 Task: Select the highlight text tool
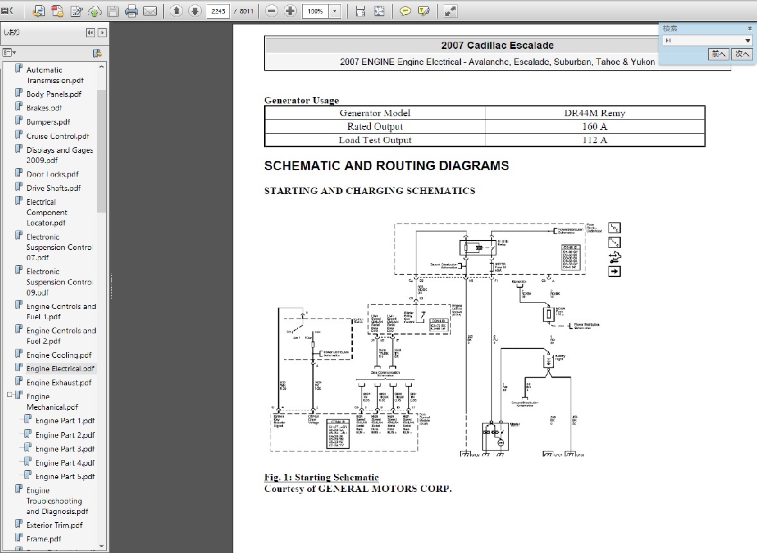click(x=424, y=11)
